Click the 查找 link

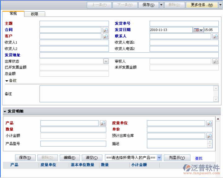[199, 158]
